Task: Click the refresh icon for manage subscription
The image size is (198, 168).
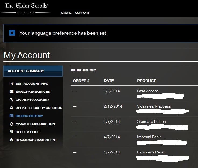Action: coord(12,124)
